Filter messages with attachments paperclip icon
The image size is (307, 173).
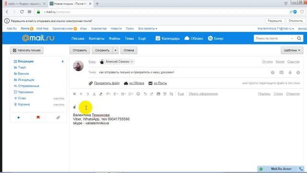[58, 117]
